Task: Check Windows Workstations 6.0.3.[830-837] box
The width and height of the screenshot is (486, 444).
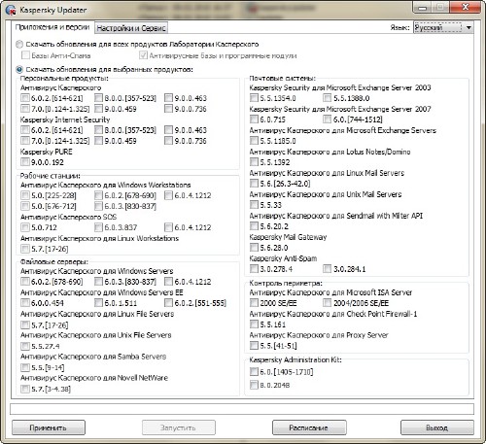Action: pyautogui.click(x=99, y=206)
